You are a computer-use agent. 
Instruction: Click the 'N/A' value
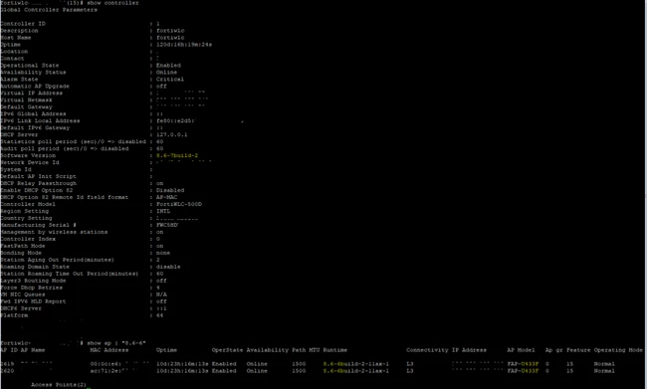pos(161,294)
